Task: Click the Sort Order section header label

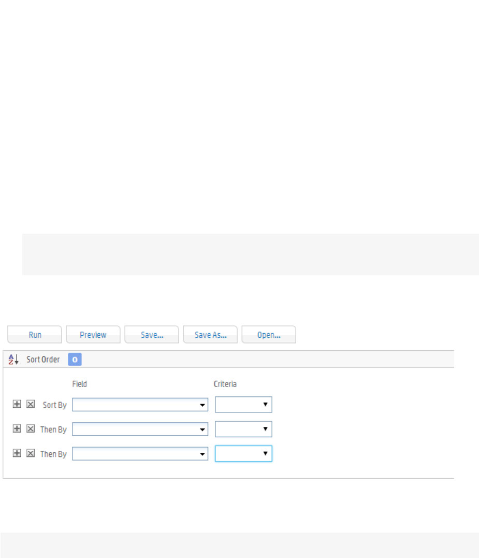Action: pos(43,360)
